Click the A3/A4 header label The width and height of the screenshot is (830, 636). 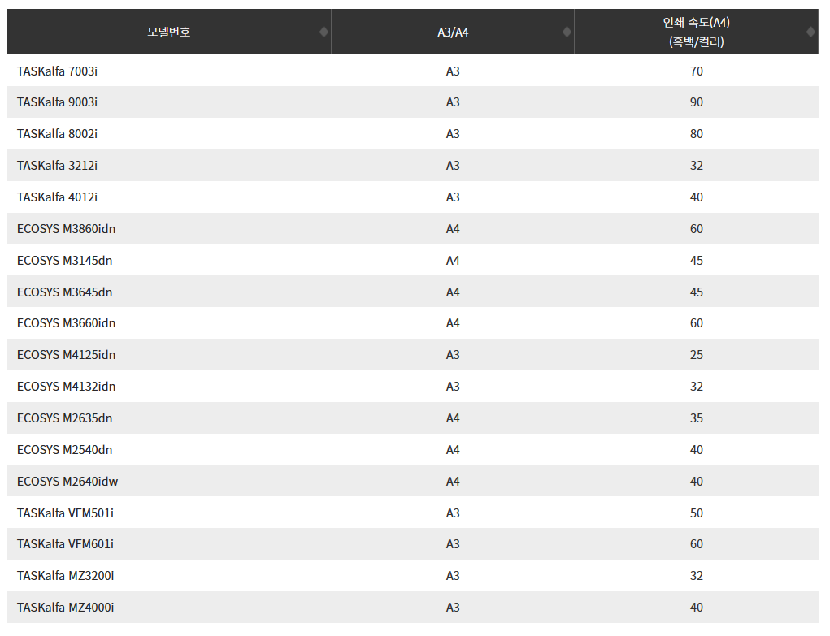[453, 32]
